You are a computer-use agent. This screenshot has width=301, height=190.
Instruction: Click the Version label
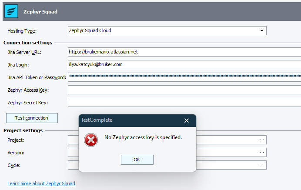point(16,153)
